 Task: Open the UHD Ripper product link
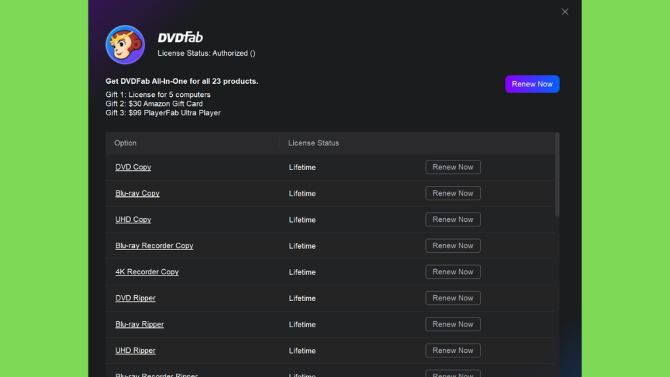tap(135, 351)
